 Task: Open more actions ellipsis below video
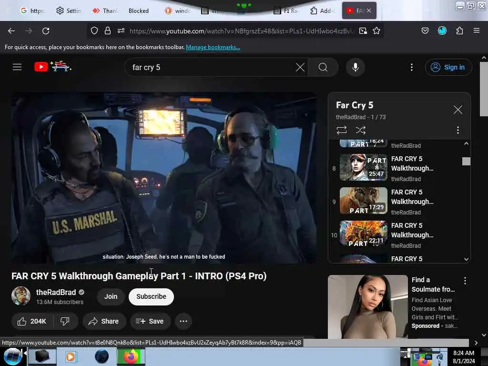pyautogui.click(x=183, y=321)
